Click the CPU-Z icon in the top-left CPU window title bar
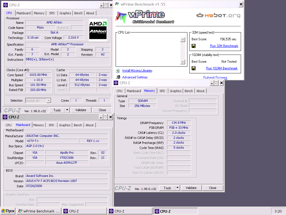Screen dimensions: 286x215 coord(6,5)
